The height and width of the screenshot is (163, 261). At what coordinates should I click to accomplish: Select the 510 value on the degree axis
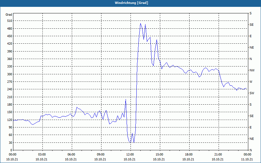tap(10, 21)
